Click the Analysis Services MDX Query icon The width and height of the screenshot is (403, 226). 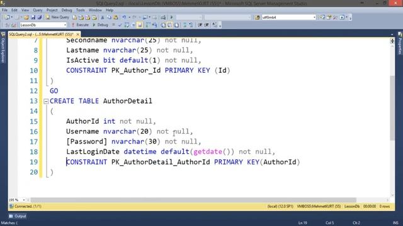coord(81,18)
